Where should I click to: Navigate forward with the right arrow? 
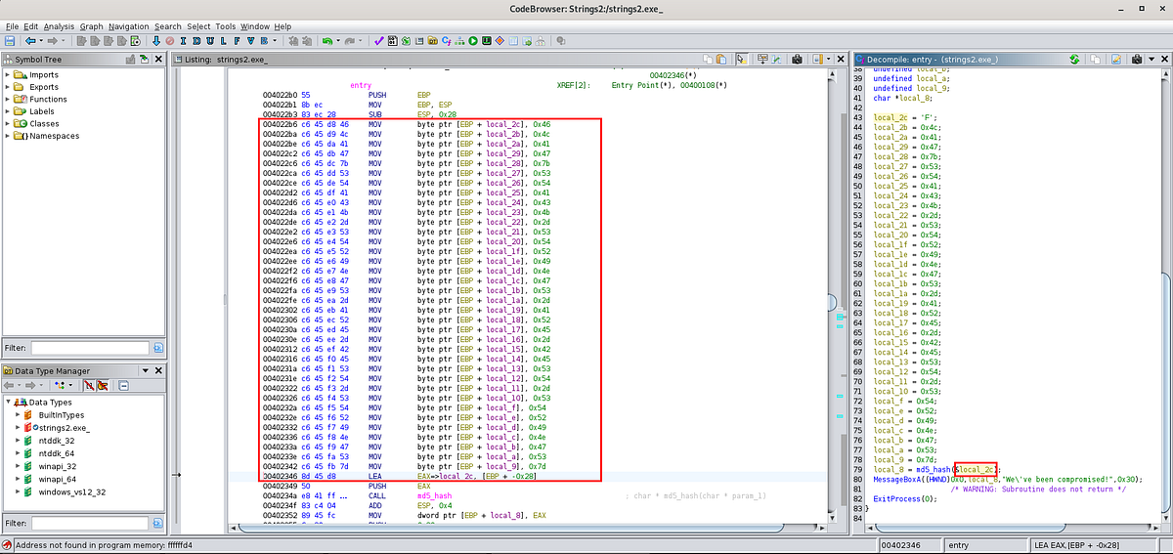[x=52, y=41]
